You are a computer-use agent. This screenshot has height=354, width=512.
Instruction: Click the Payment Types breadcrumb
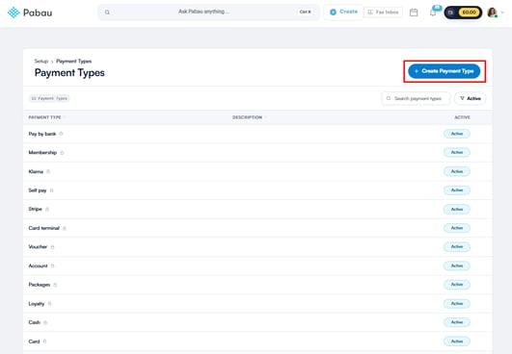pyautogui.click(x=74, y=62)
